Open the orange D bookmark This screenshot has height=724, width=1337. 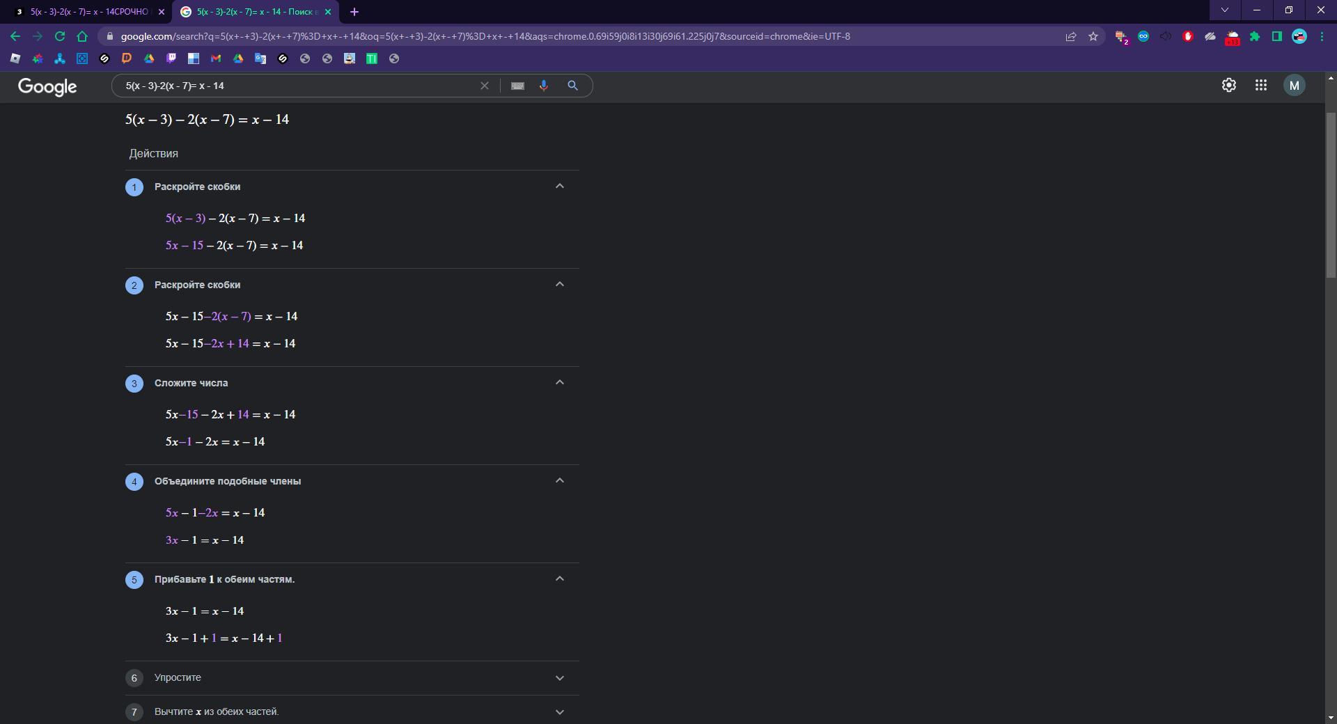coord(127,58)
